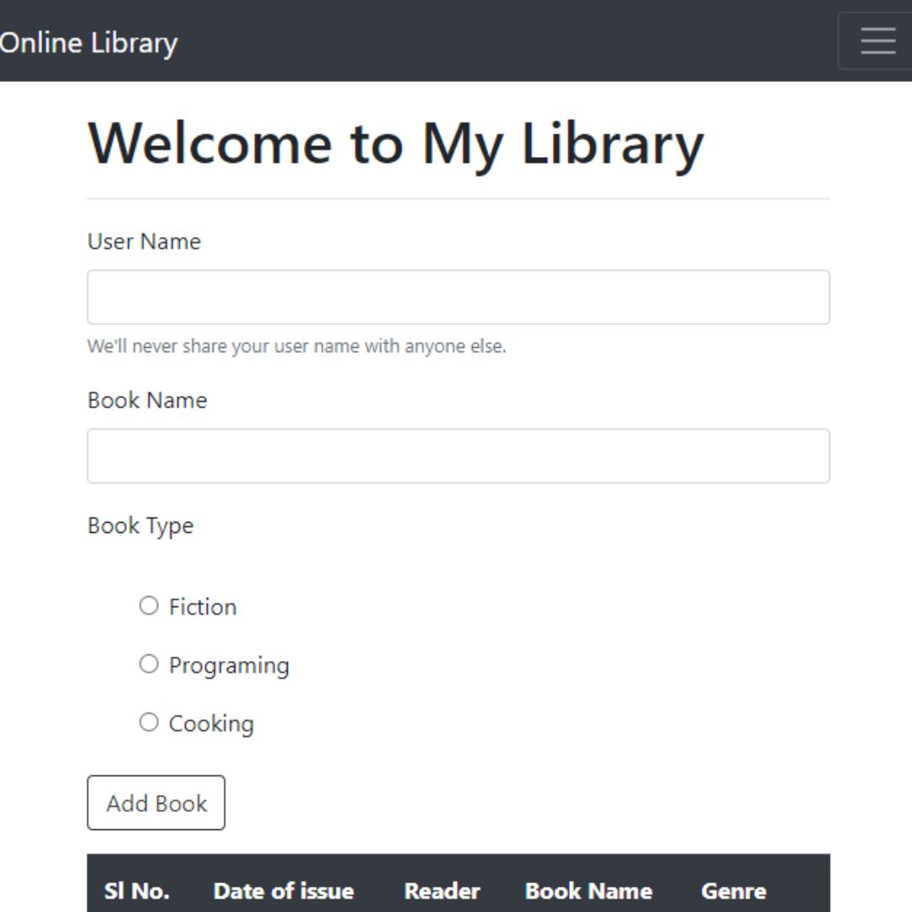
Task: Click the Programing option label
Action: pyautogui.click(x=229, y=665)
